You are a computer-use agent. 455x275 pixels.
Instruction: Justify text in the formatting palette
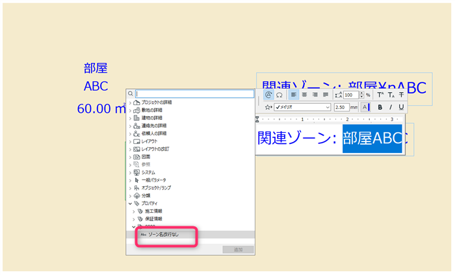pos(326,95)
